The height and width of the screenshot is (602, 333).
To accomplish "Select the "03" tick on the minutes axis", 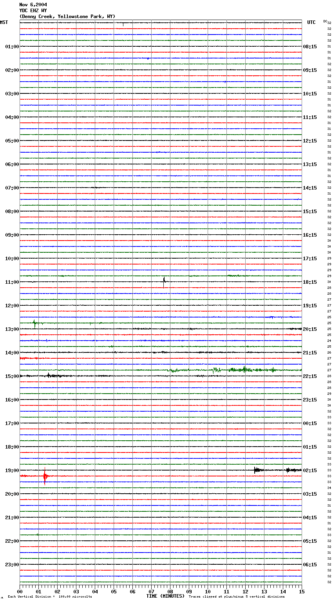I will click(76, 591).
